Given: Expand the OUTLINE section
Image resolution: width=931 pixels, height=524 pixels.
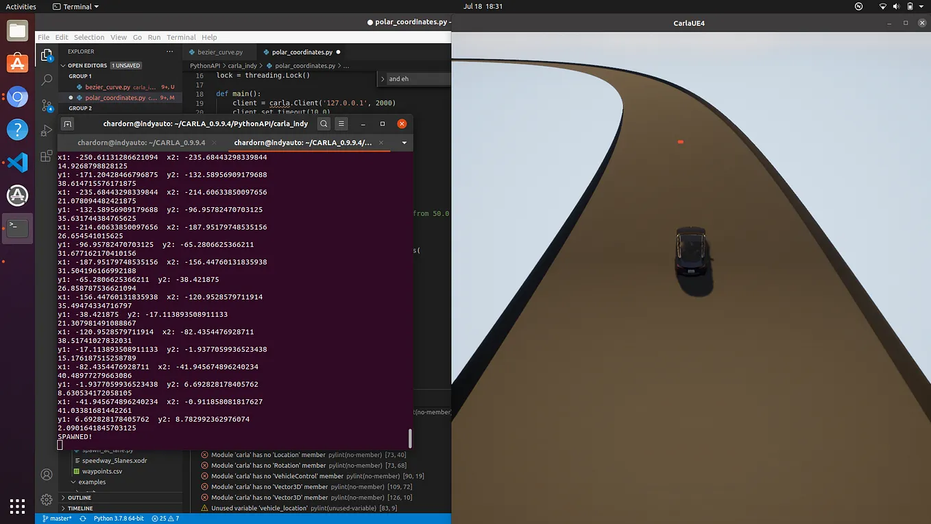Looking at the screenshot, I should [x=64, y=498].
